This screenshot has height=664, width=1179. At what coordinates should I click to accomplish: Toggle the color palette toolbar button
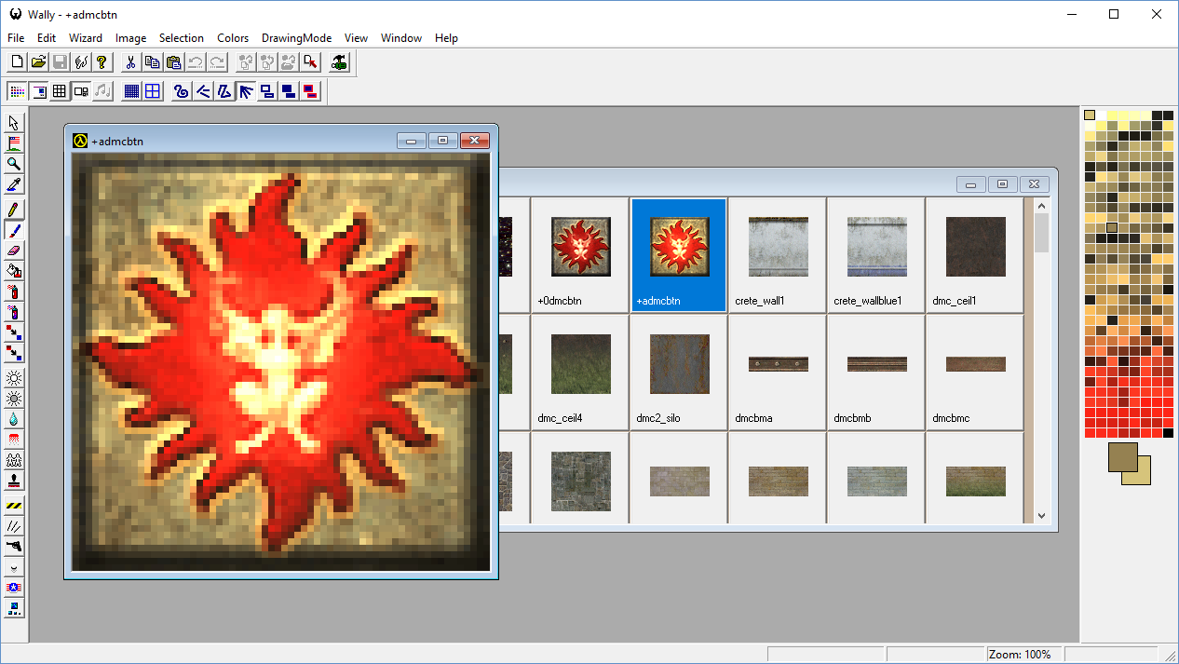[x=17, y=91]
